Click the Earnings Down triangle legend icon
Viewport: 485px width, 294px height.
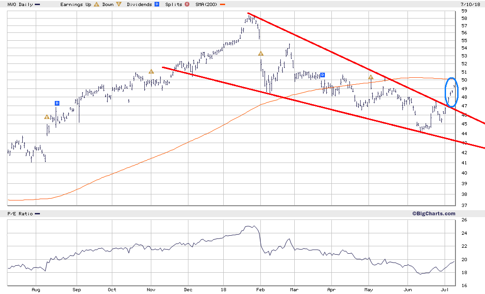(x=119, y=4)
